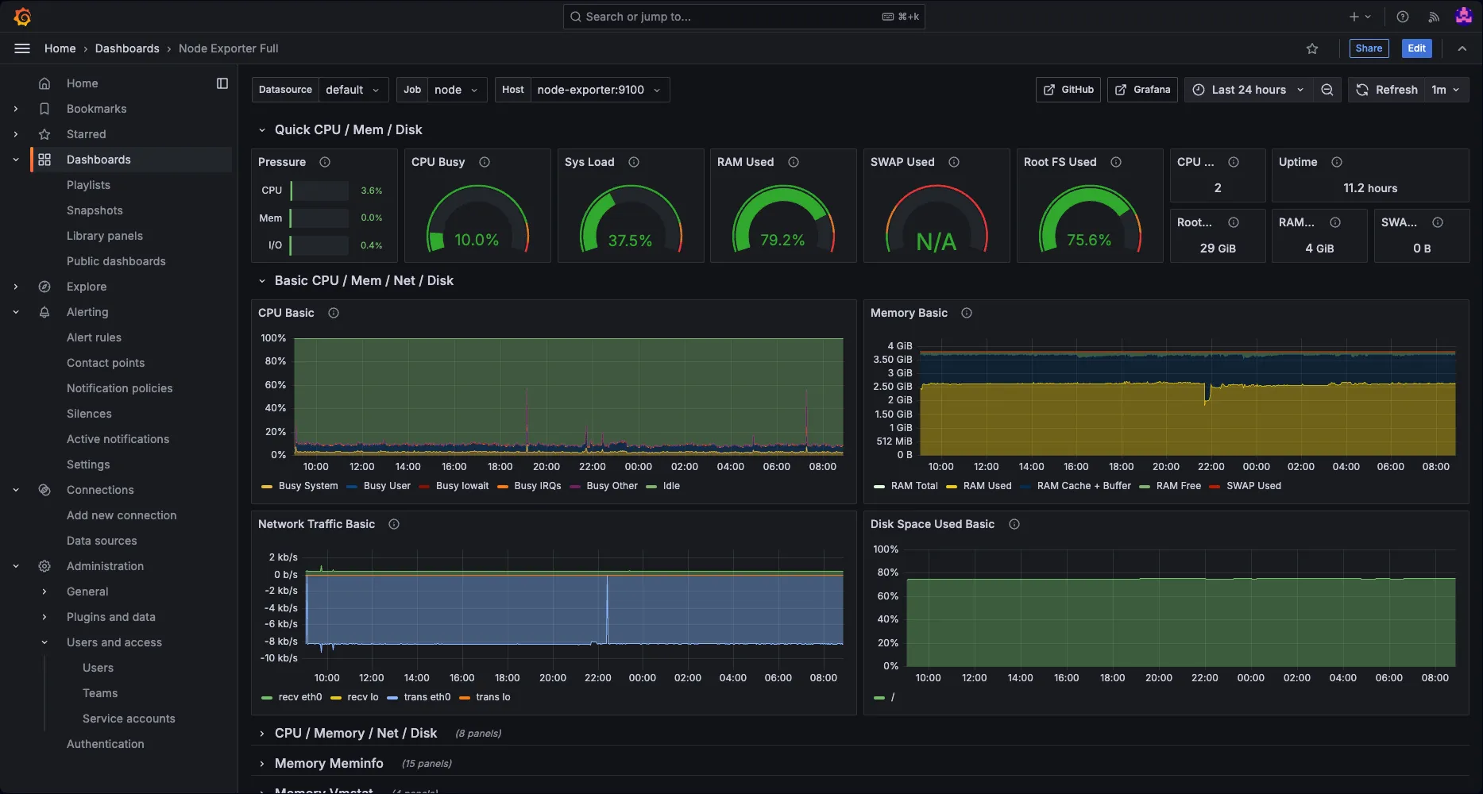Open Playlists in the sidebar
Image resolution: width=1483 pixels, height=794 pixels.
[88, 185]
